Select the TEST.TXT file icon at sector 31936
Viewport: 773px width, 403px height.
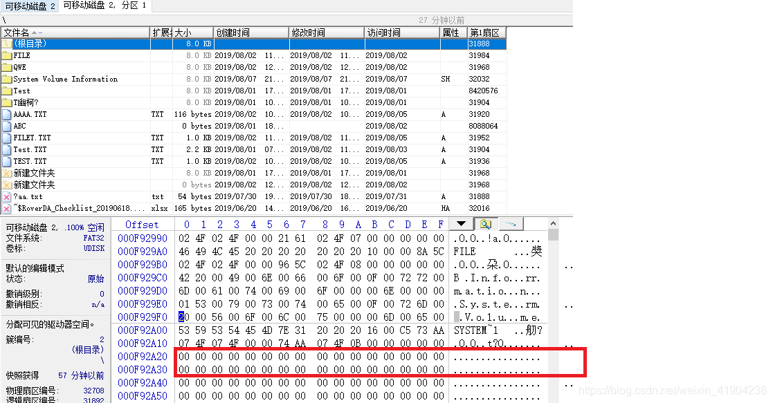[7, 162]
